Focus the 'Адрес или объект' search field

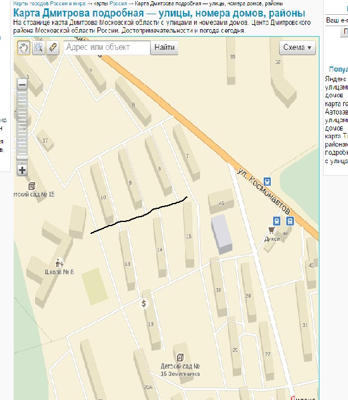pyautogui.click(x=107, y=47)
